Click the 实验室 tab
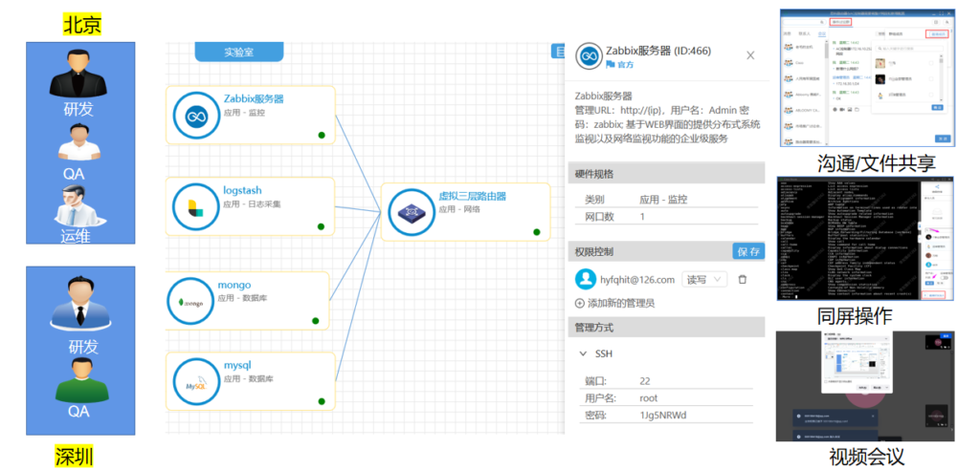The width and height of the screenshot is (980, 470). 239,53
